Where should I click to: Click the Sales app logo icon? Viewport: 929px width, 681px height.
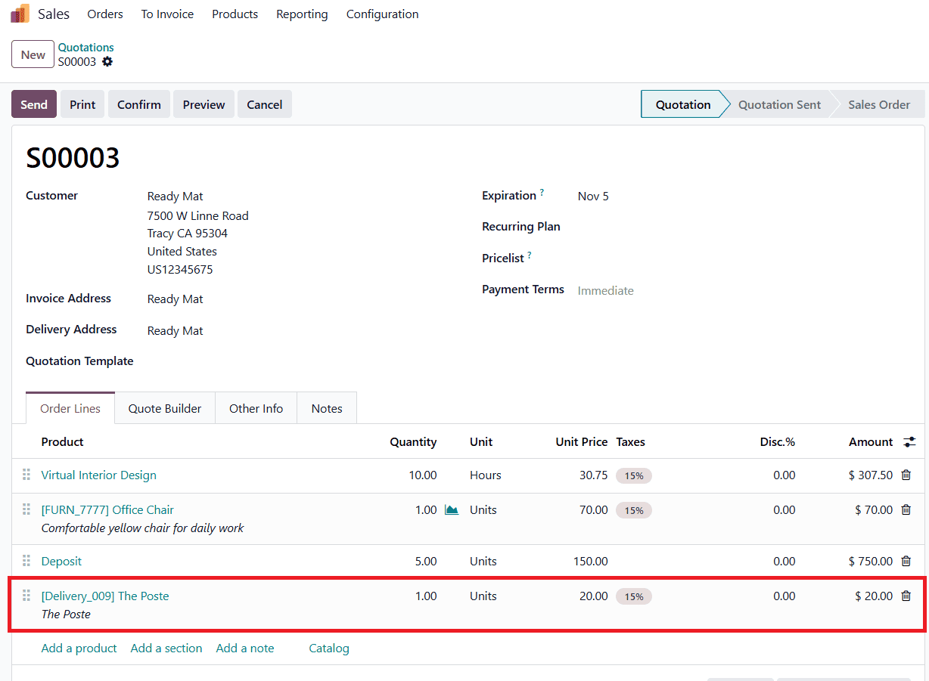pos(20,14)
